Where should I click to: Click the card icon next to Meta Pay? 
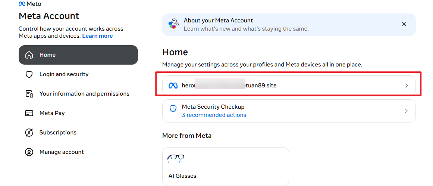click(x=29, y=113)
